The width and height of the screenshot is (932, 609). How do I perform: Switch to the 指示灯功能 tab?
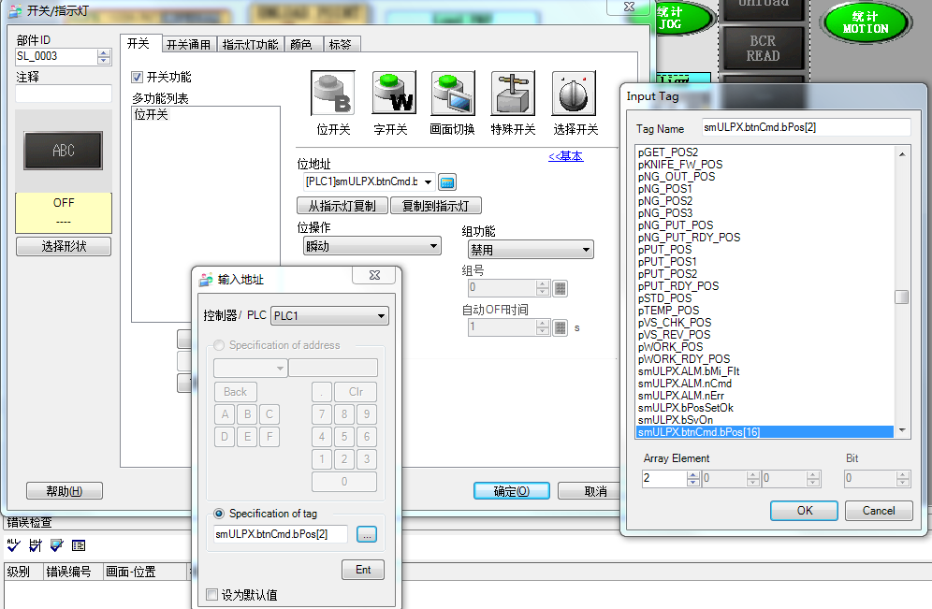(250, 44)
